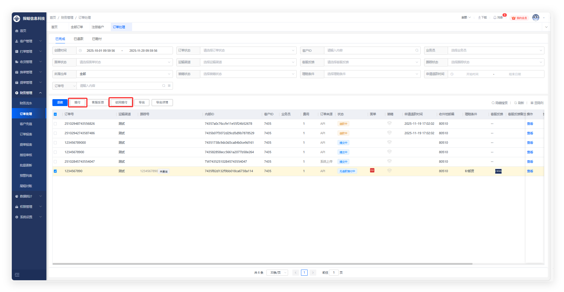Open the order status dropdown
The width and height of the screenshot is (564, 292).
248,51
